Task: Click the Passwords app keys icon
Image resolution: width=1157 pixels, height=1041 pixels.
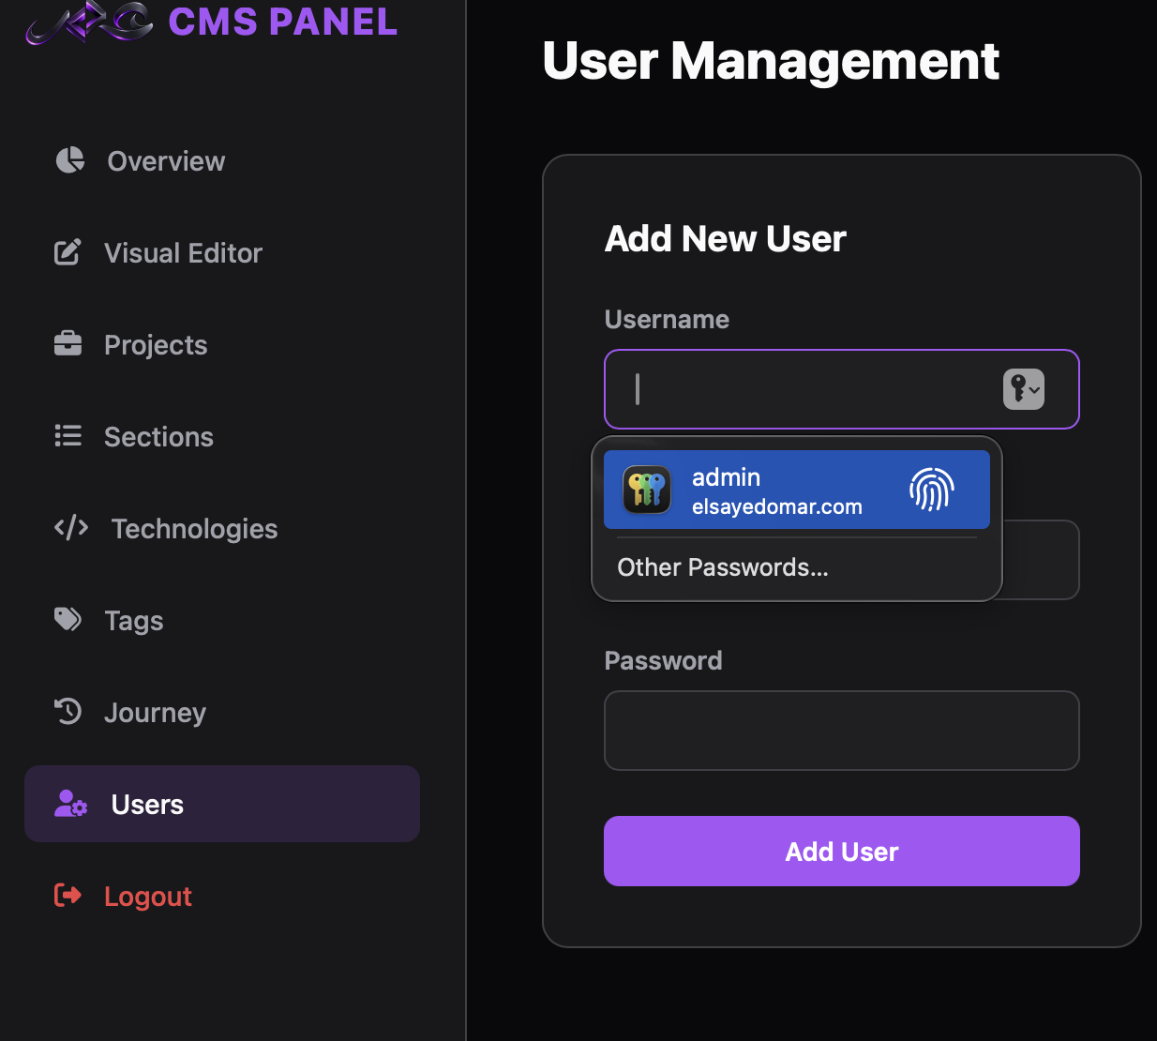Action: [647, 490]
